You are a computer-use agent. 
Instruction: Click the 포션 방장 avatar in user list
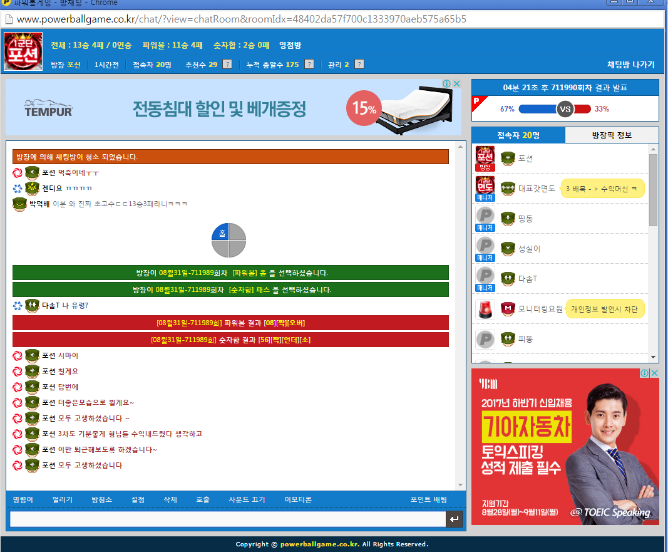point(485,159)
